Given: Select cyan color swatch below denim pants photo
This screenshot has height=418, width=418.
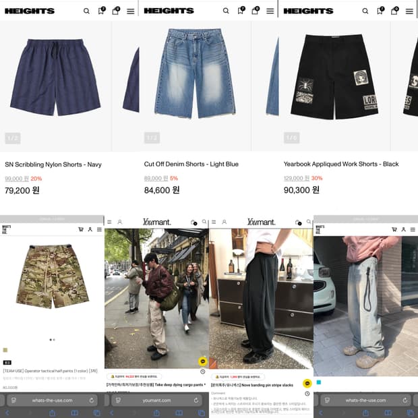Looking at the screenshot, I should click(319, 382).
